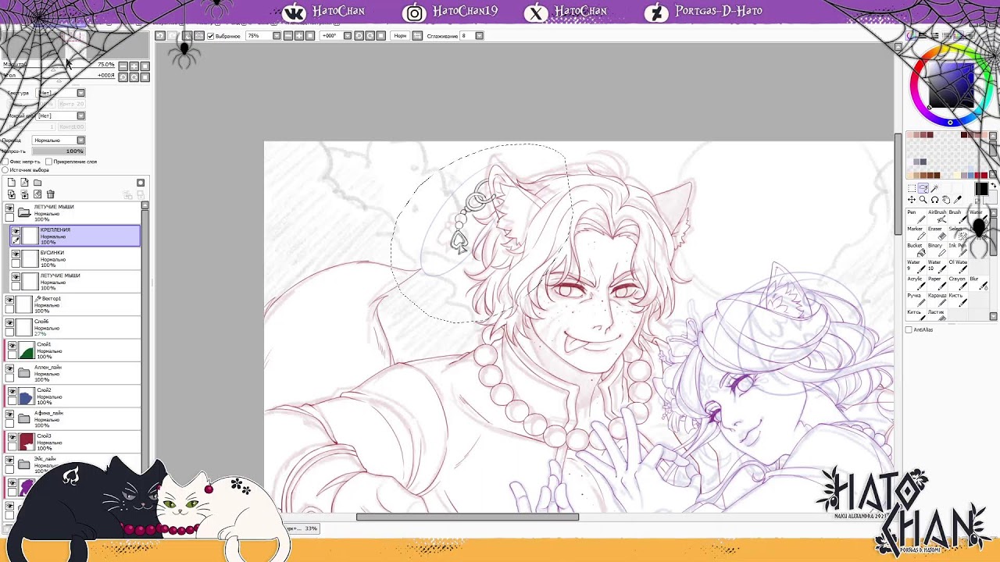Pick the Eyedropper color picker tool
Viewport: 1000px width, 562px height.
coord(956,200)
